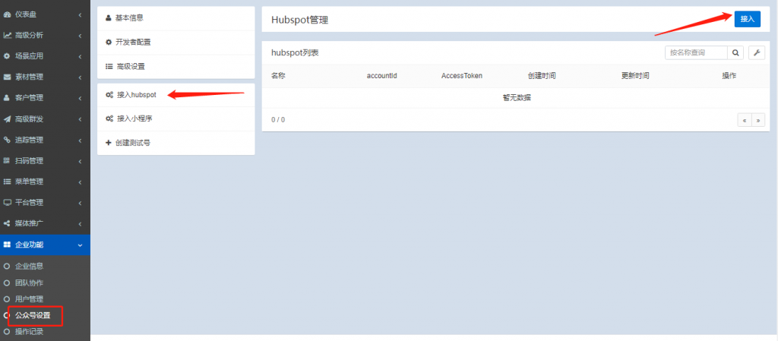The height and width of the screenshot is (341, 778).
Task: Click the cogs icon beside 接入小程序
Action: (109, 119)
